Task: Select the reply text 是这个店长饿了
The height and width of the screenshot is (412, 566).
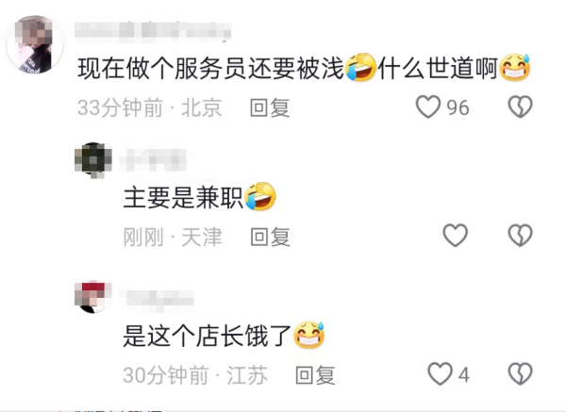Action: pos(207,336)
